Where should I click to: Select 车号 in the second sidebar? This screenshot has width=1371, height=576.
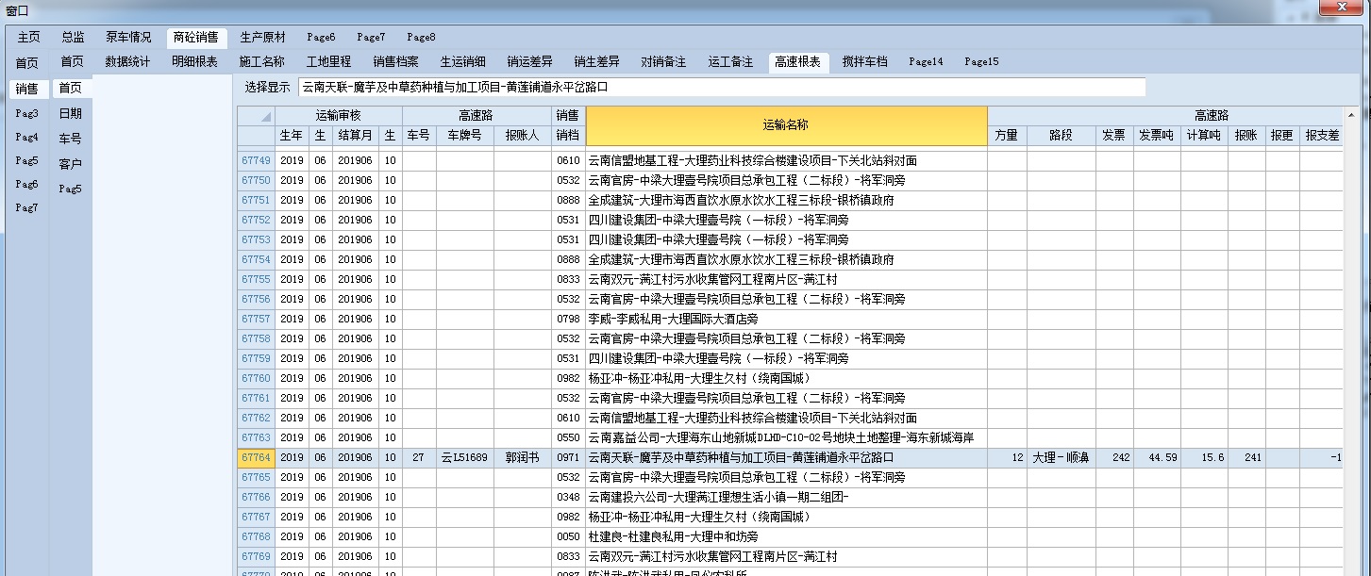coord(71,139)
